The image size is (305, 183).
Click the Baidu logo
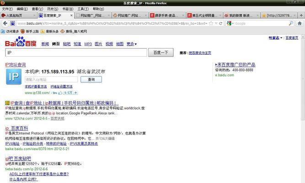[21, 42]
